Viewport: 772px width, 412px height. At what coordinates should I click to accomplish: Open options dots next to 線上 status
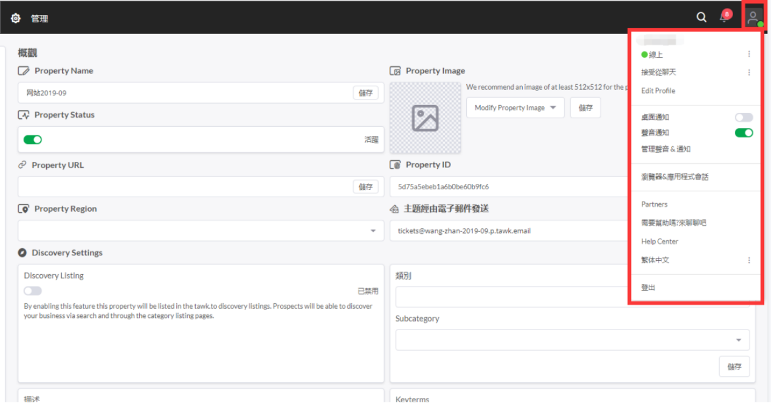click(749, 54)
